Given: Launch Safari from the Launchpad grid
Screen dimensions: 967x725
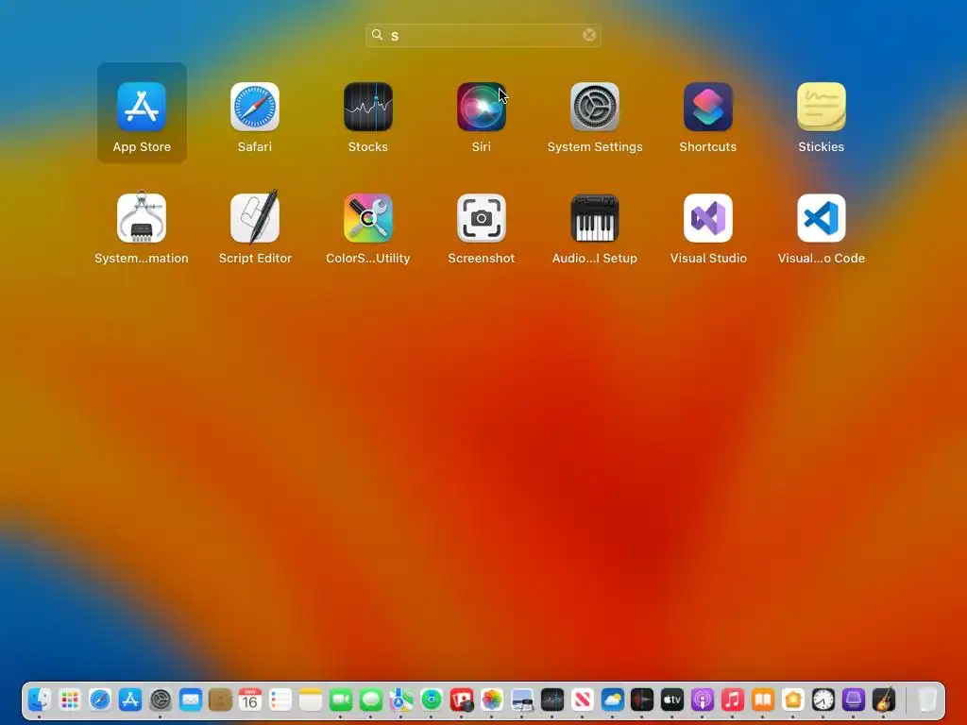Looking at the screenshot, I should click(255, 107).
